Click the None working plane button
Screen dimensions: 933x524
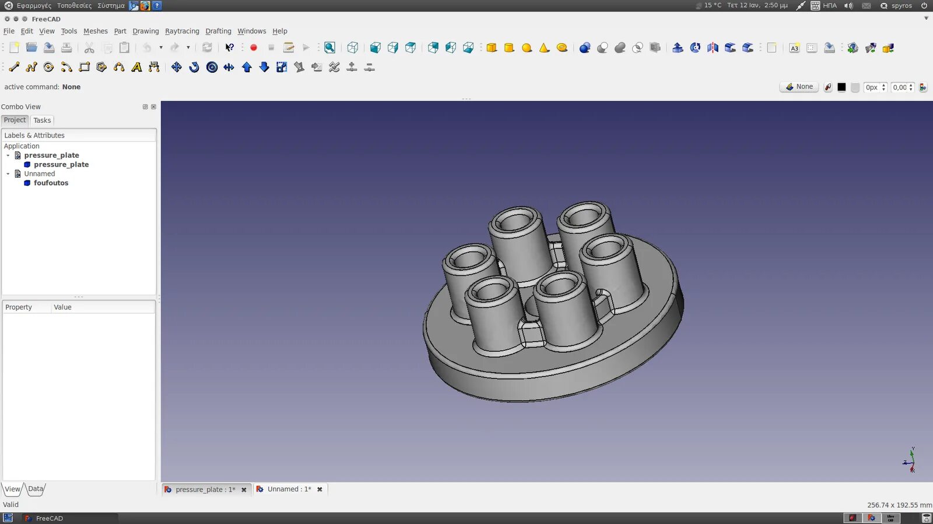click(x=799, y=87)
